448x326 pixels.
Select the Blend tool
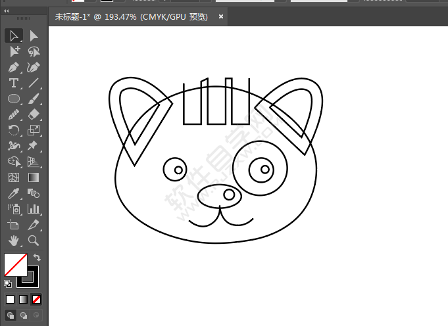[x=34, y=193]
